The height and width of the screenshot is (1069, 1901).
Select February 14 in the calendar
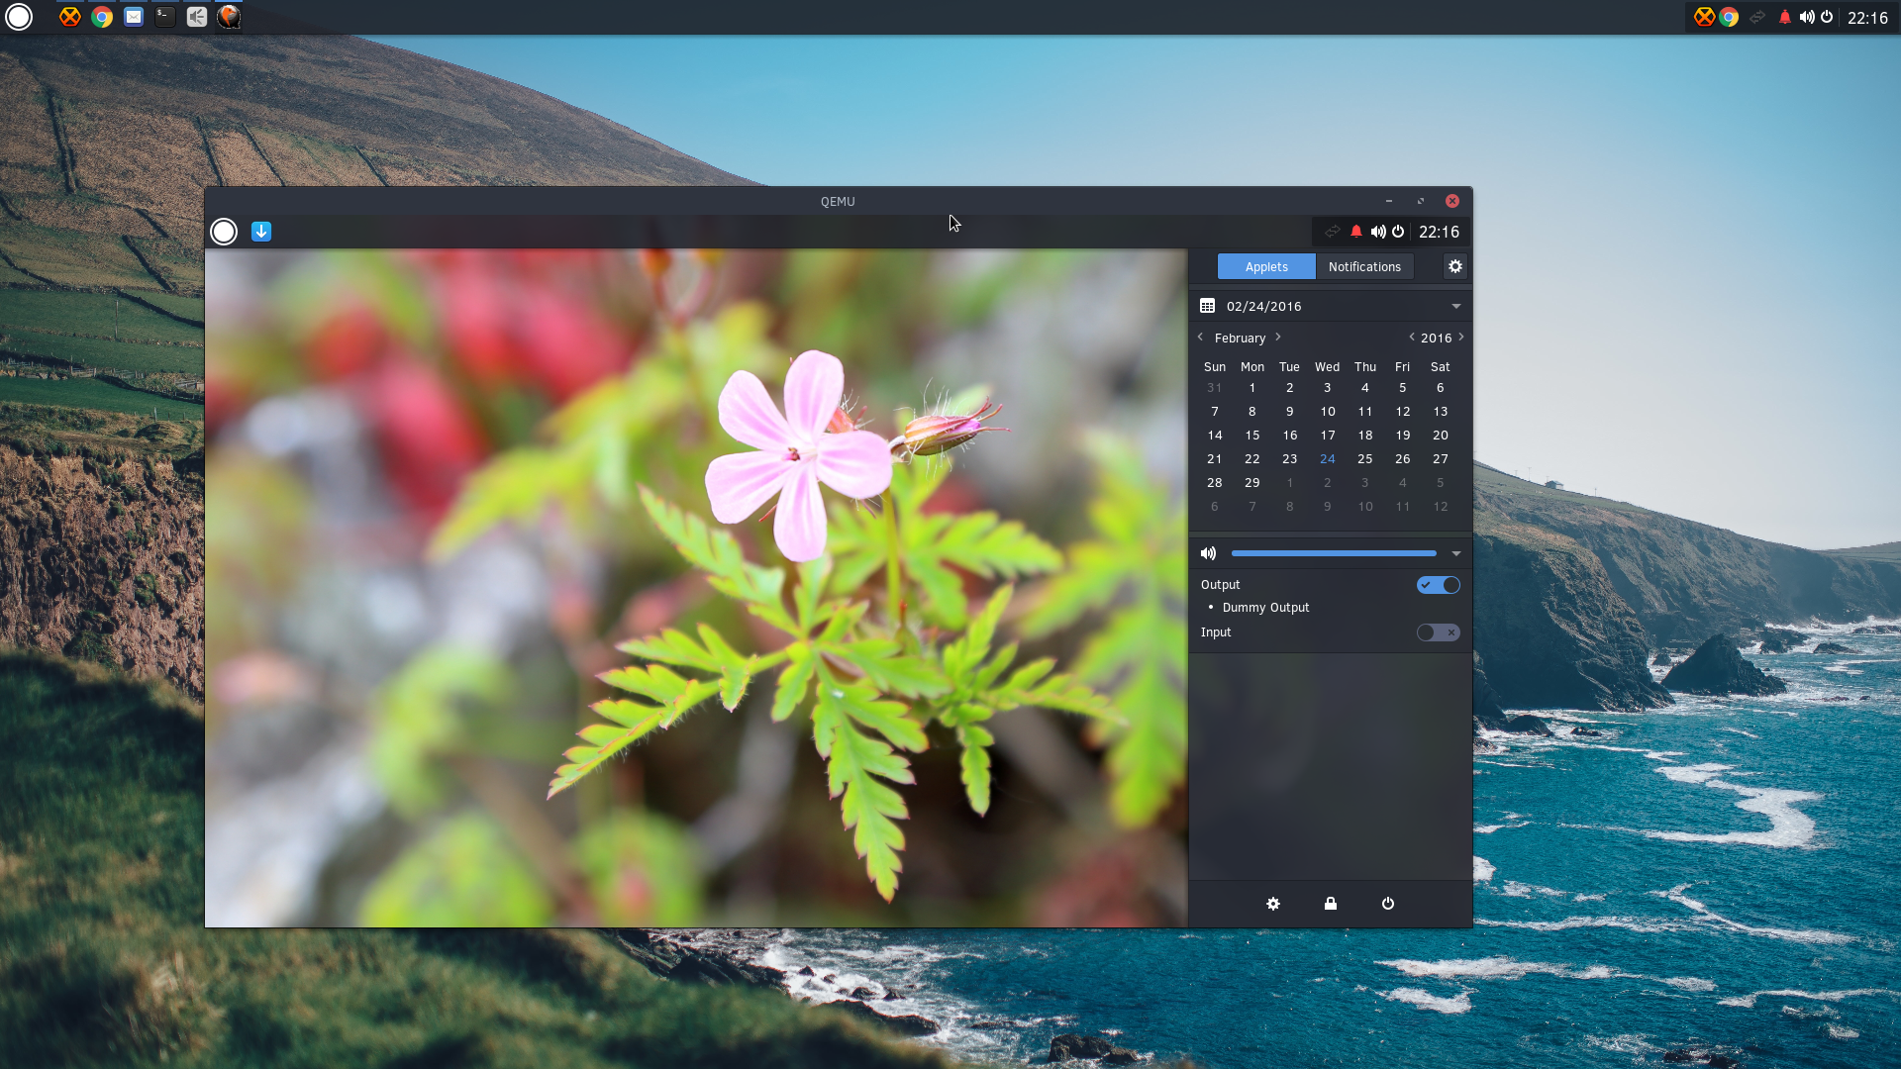[1215, 436]
